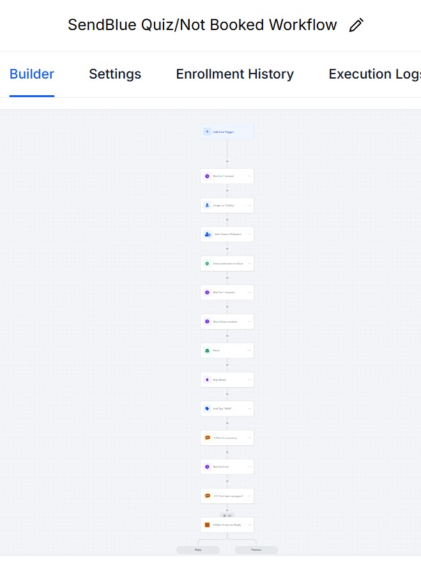Click the clock icon on Wait for 1 minute
Viewport: 421px width, 566px height.
pos(207,176)
